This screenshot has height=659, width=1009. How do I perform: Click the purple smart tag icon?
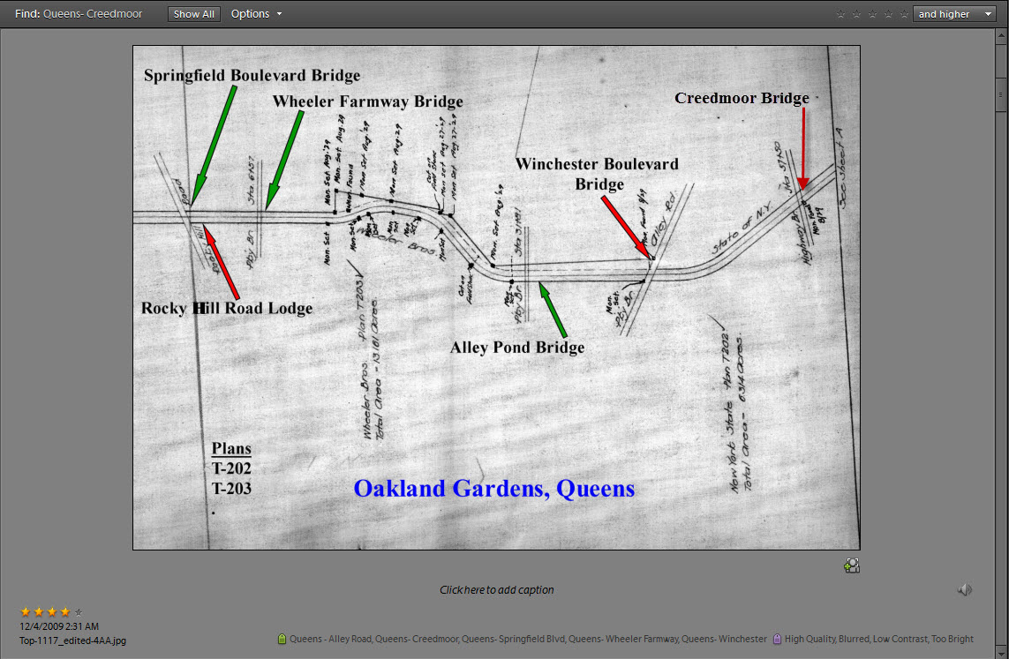tap(777, 639)
